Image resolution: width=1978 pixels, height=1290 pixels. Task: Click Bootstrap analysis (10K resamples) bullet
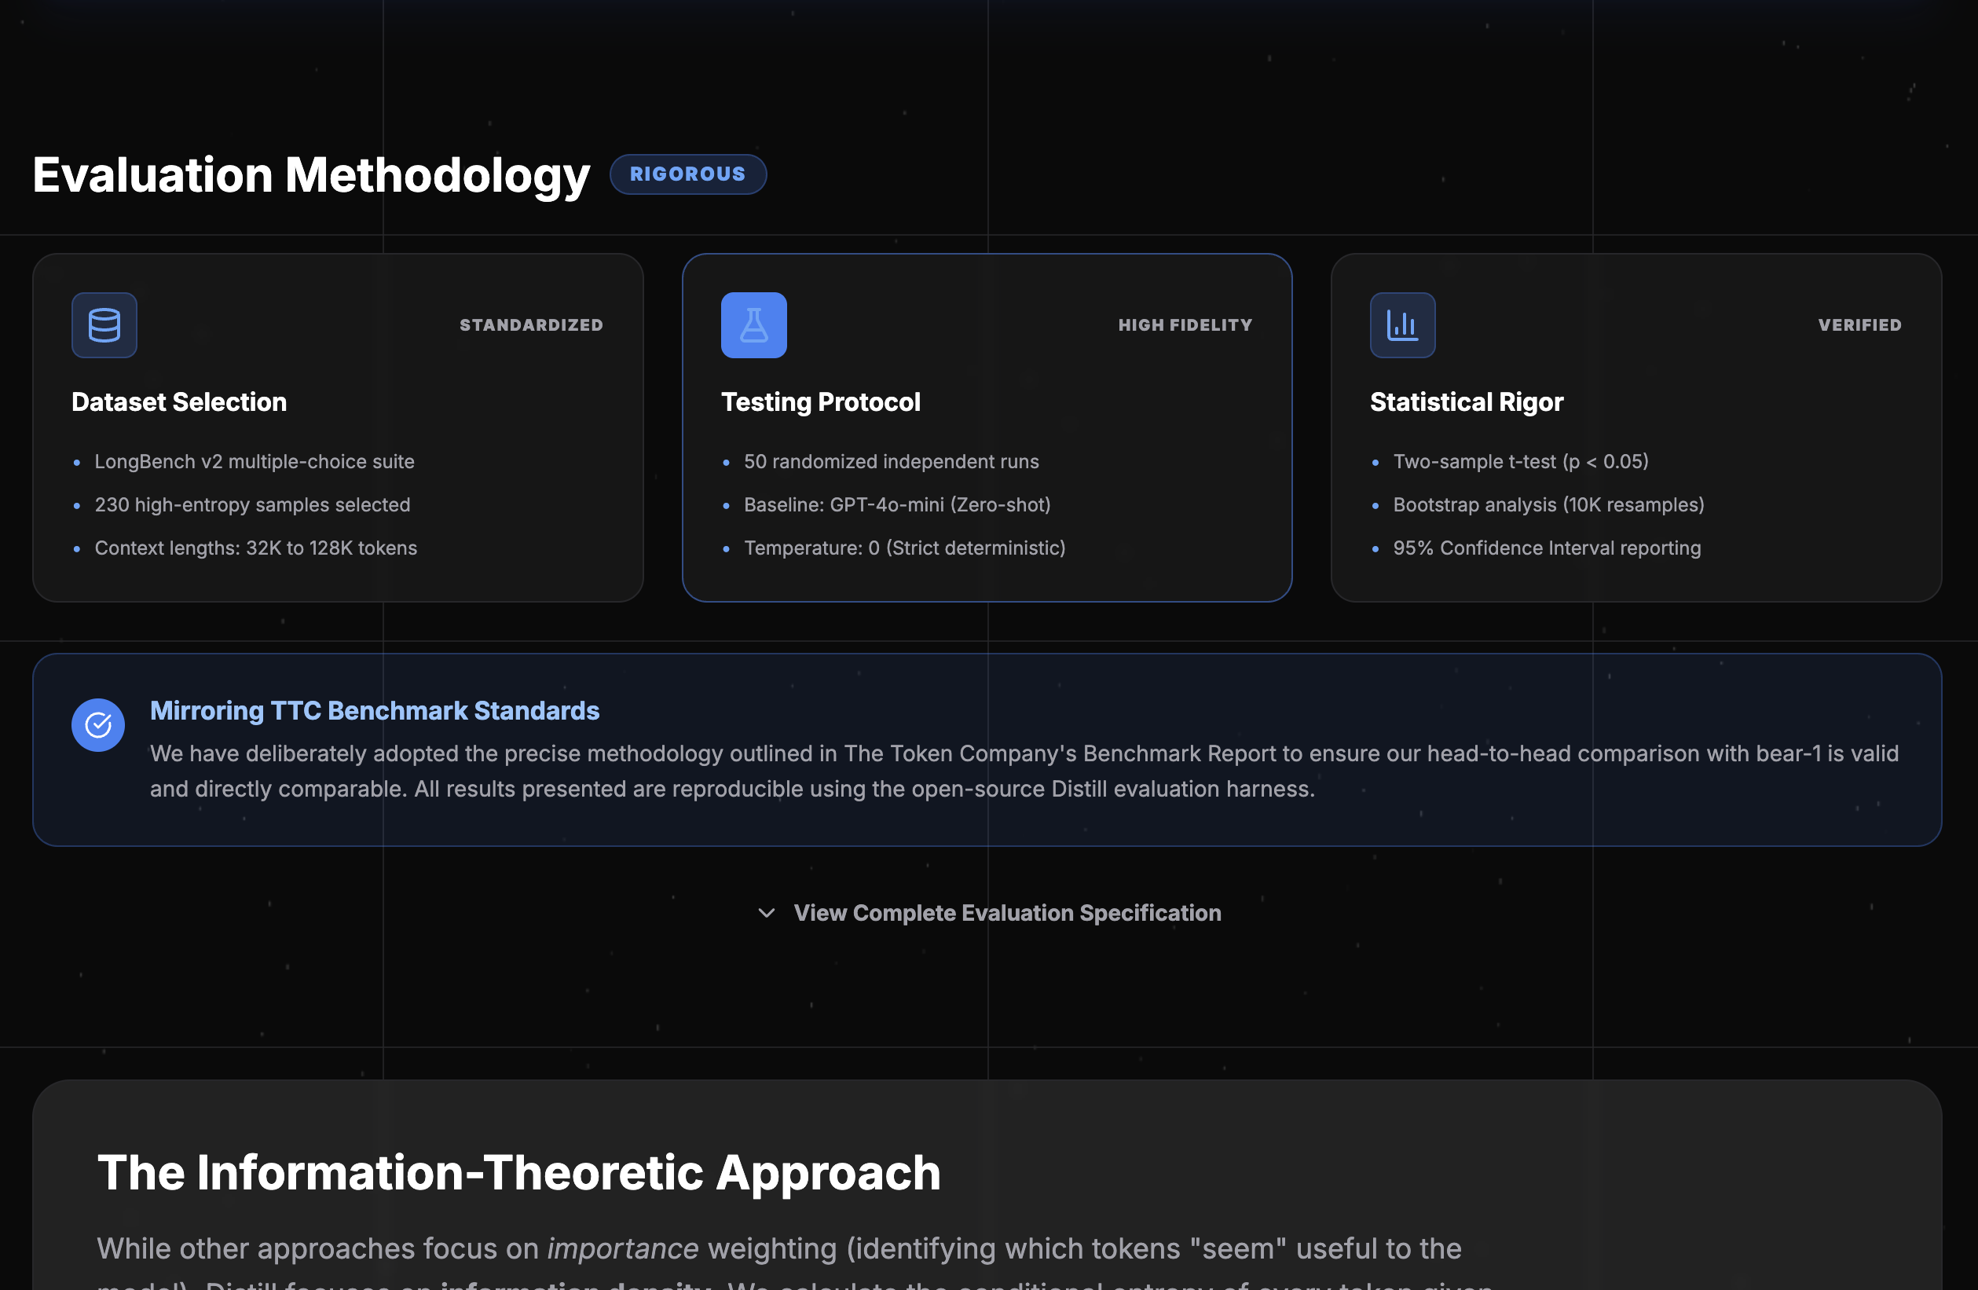tap(1548, 504)
